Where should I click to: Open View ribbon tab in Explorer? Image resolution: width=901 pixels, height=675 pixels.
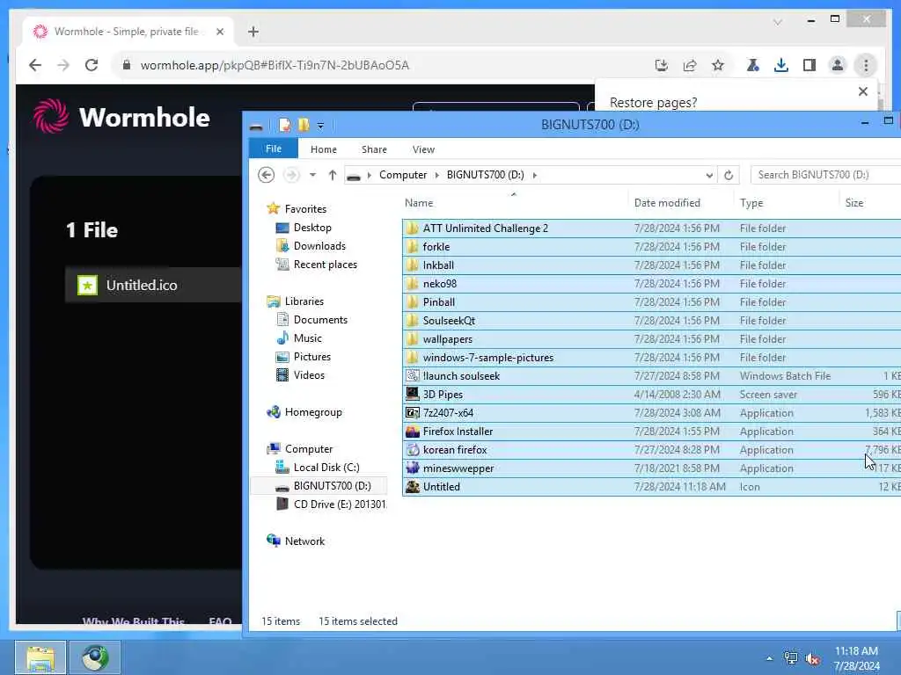(x=423, y=149)
